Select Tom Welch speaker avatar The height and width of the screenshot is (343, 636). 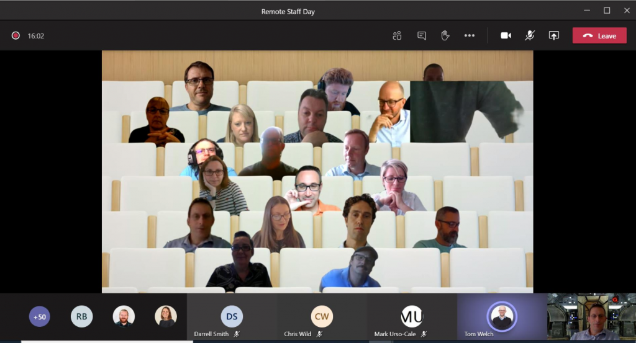tap(502, 316)
